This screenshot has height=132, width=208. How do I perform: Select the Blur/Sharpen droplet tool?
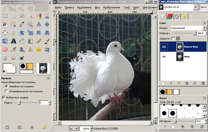pos(5,58)
